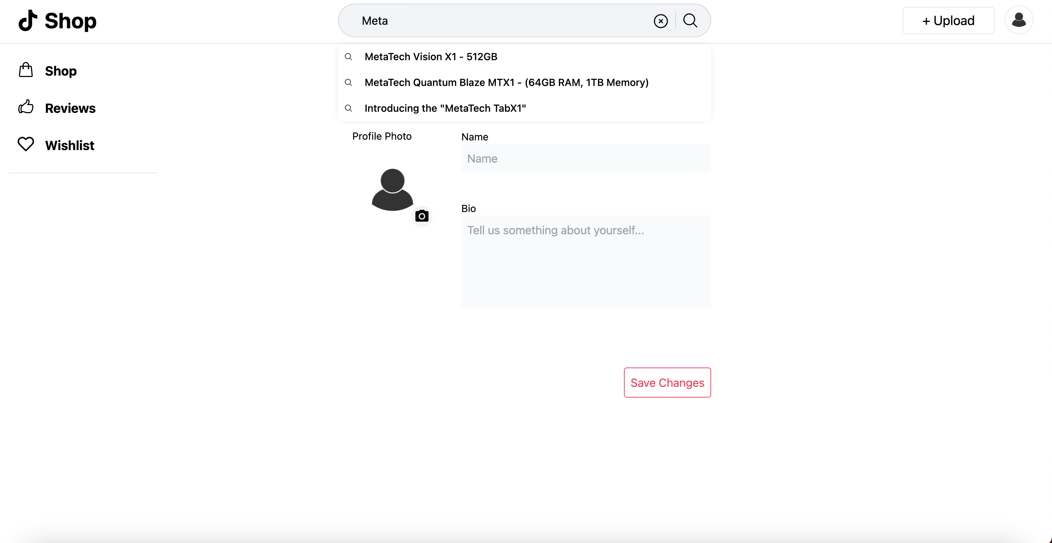
Task: Click the magnifier search submit icon
Action: 690,20
